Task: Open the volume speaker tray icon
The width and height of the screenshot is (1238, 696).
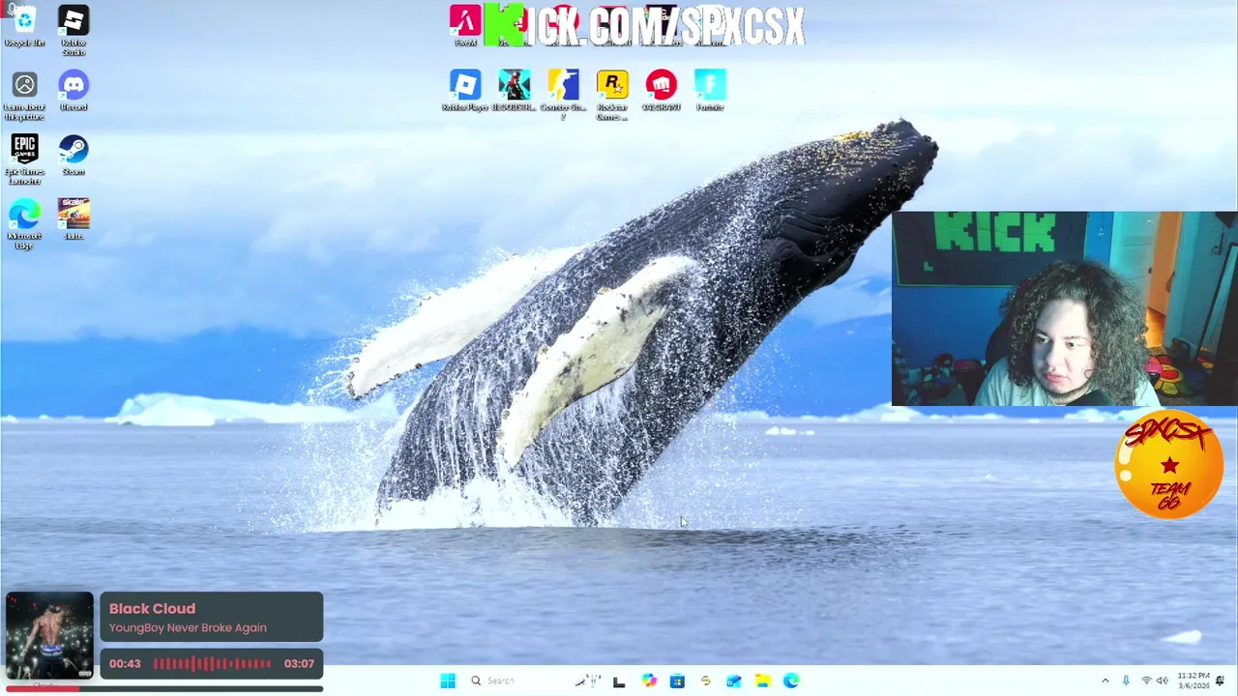Action: 1163,681
